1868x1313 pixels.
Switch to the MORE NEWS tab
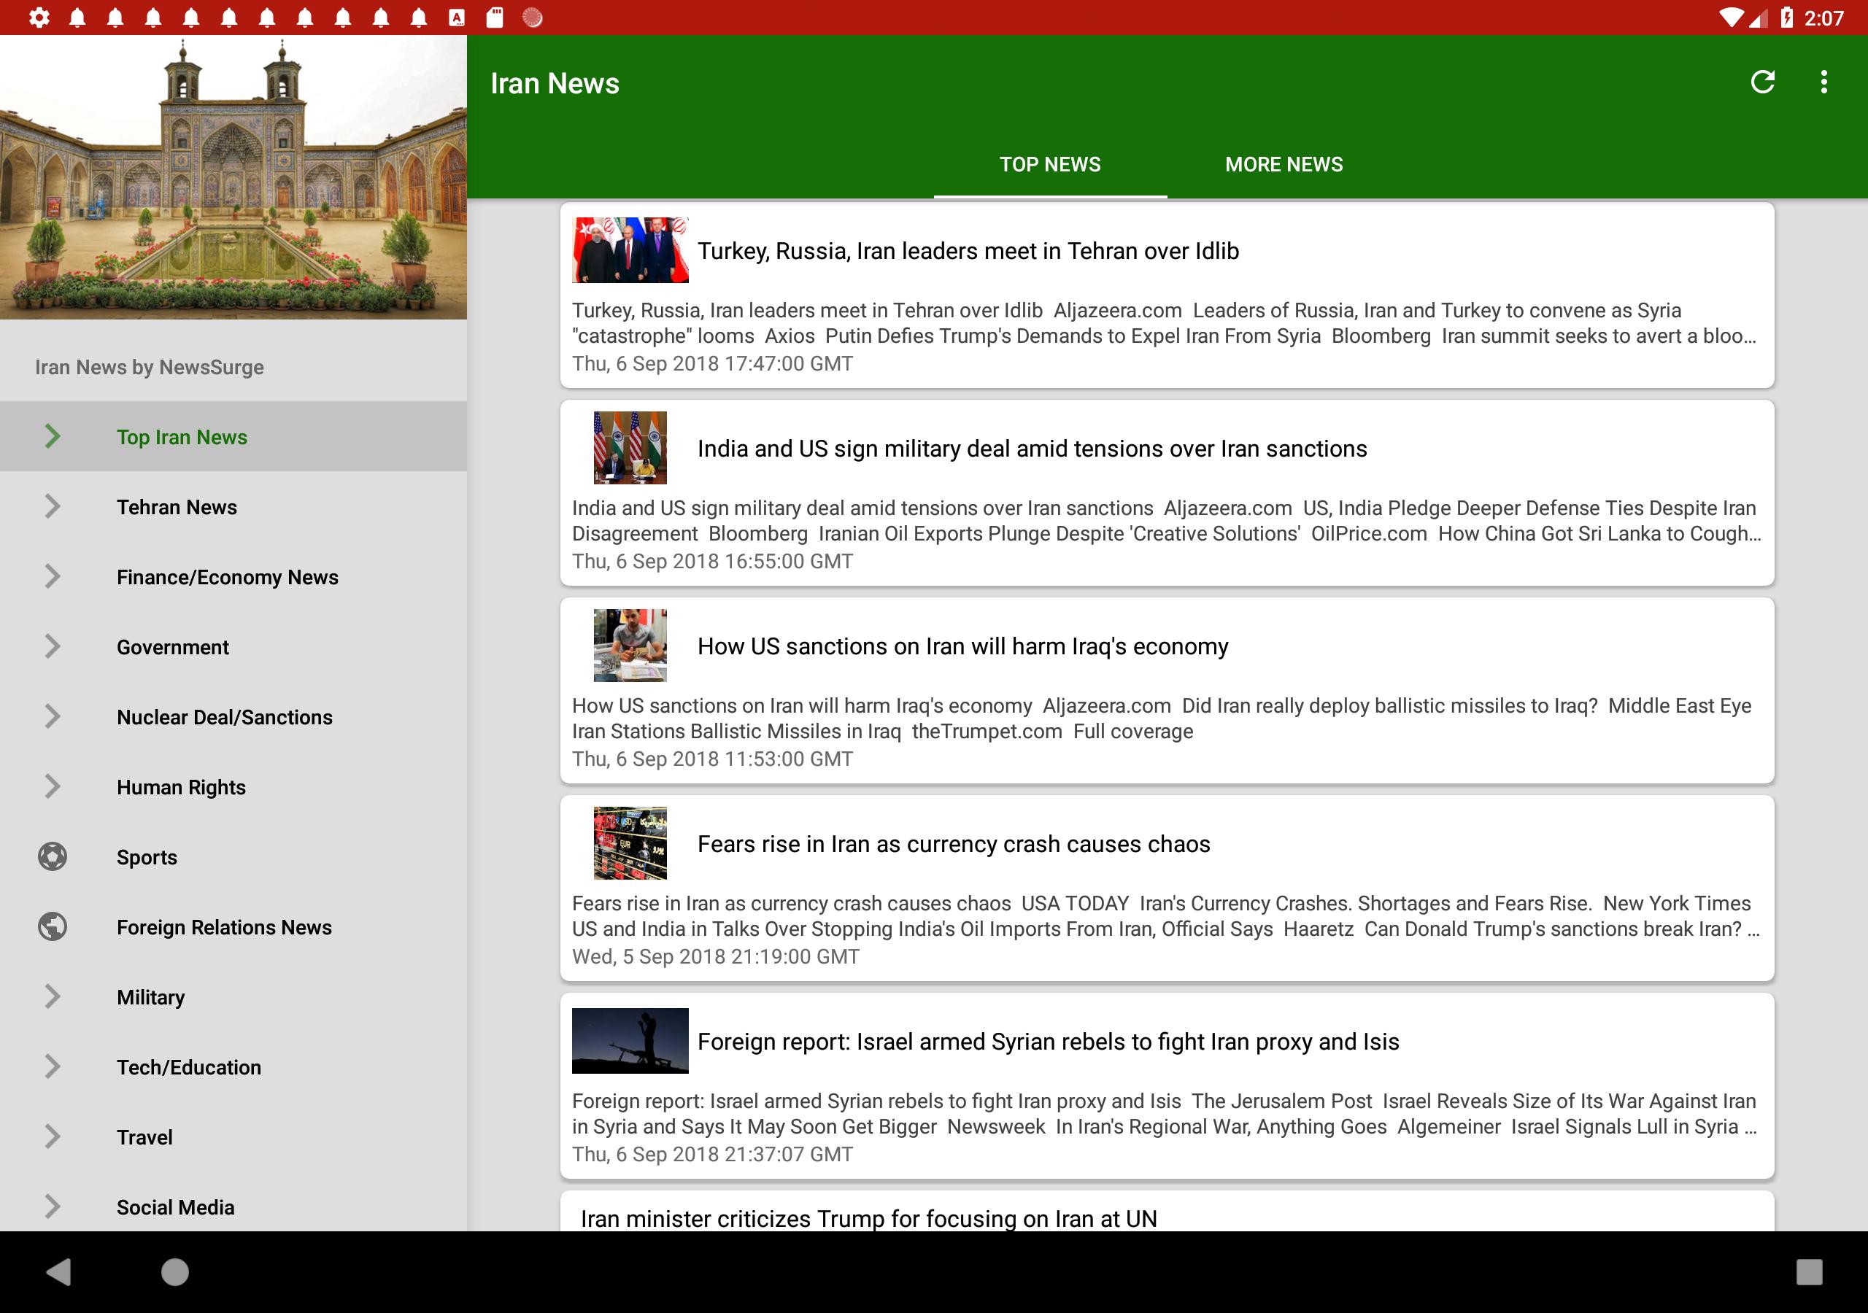pos(1284,164)
